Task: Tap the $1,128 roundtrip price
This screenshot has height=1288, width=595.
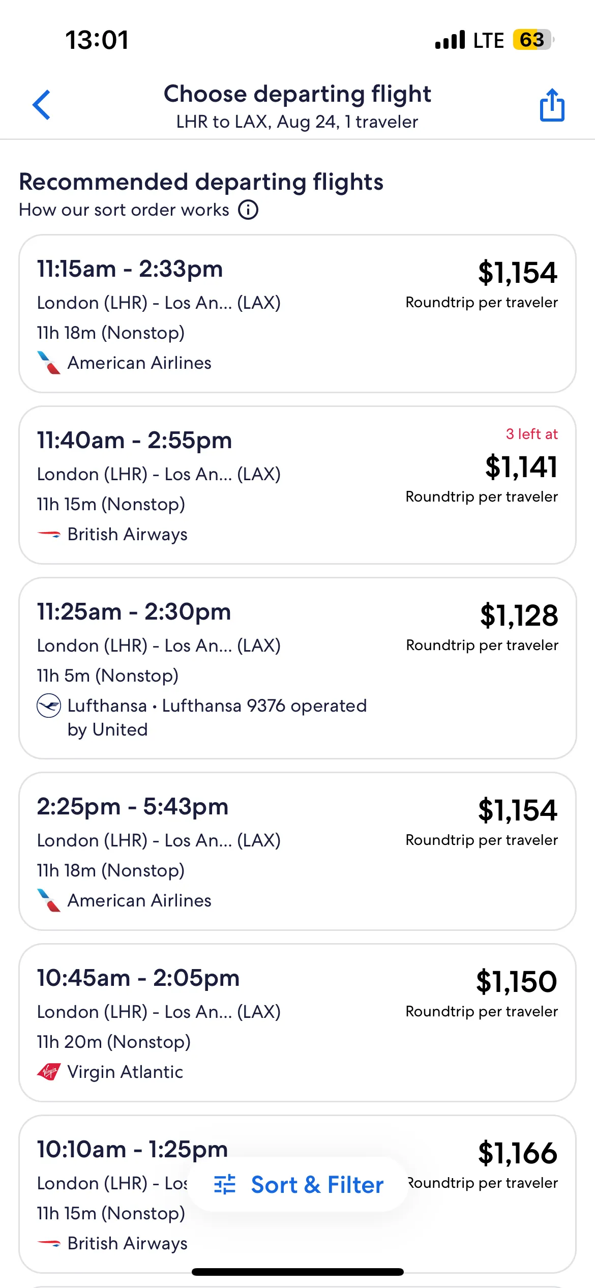Action: click(519, 616)
